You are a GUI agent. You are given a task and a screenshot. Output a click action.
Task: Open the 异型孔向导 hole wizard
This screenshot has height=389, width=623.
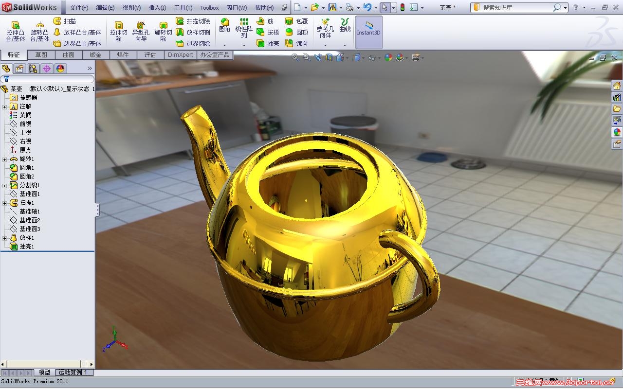point(141,32)
